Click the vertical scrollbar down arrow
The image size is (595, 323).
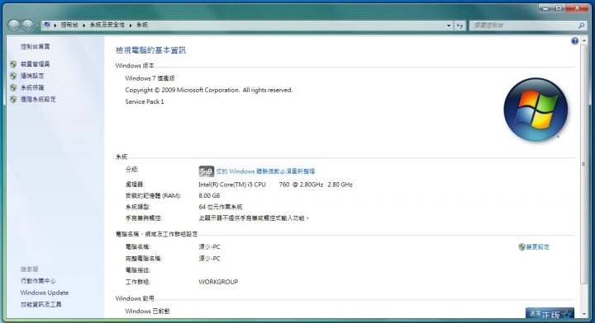pyautogui.click(x=583, y=314)
